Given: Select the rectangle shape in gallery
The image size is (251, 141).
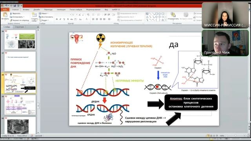Looking at the screenshot, I should point(156,14).
